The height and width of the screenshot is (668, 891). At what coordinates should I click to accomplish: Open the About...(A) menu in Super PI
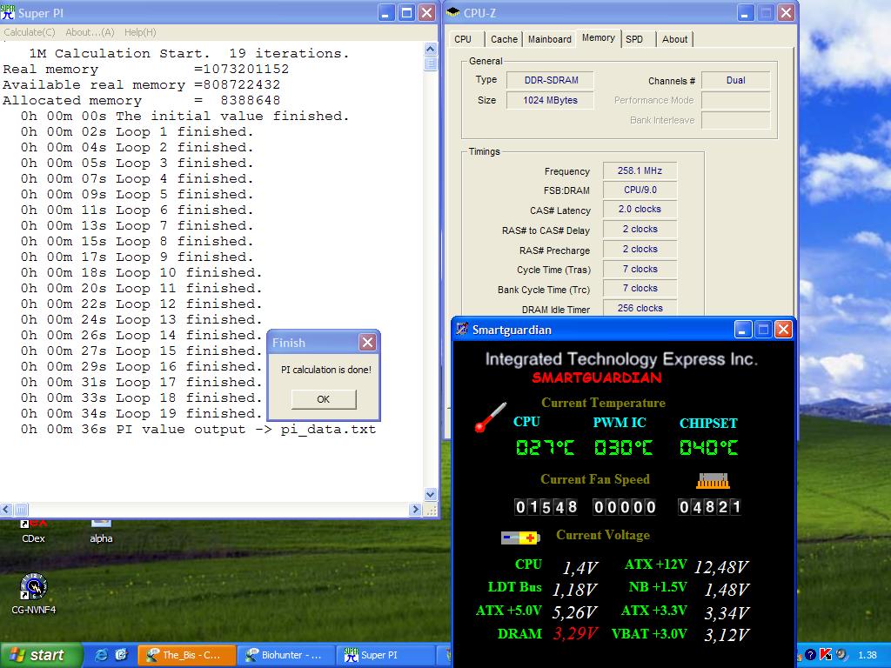pyautogui.click(x=90, y=32)
